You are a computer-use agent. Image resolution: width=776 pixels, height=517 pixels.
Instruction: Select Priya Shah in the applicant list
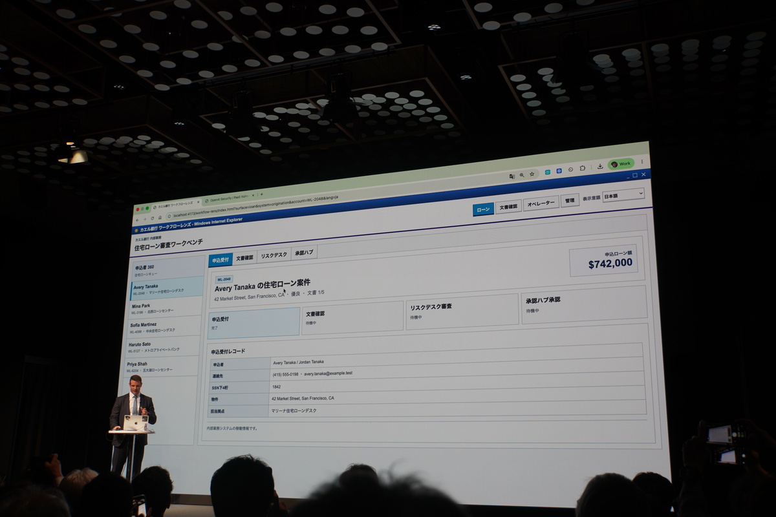point(162,366)
